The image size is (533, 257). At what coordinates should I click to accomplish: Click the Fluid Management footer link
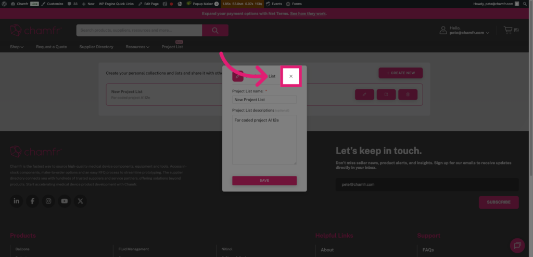134,249
